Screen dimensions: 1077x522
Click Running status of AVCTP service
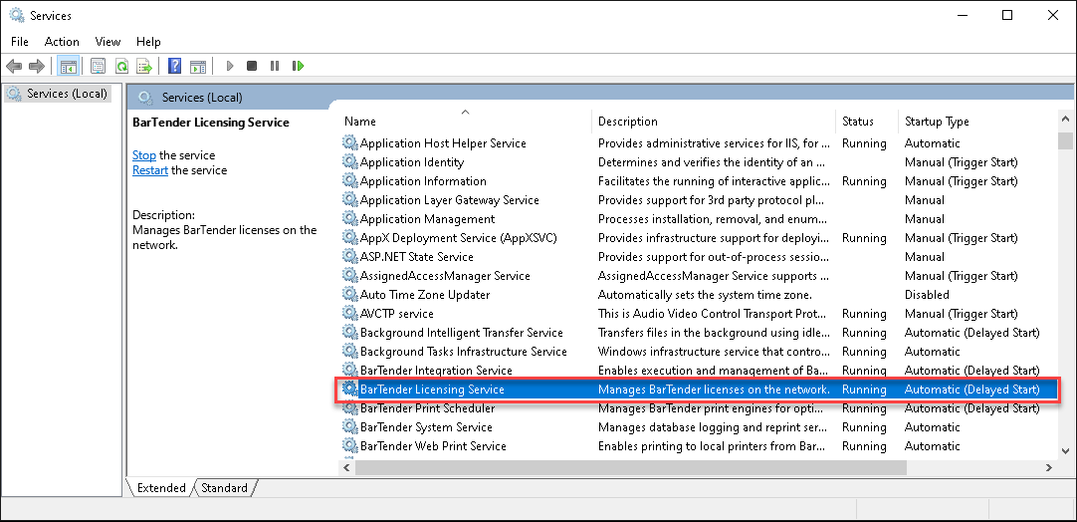tap(864, 314)
